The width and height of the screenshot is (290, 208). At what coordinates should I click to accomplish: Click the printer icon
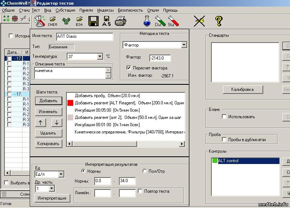120,21
